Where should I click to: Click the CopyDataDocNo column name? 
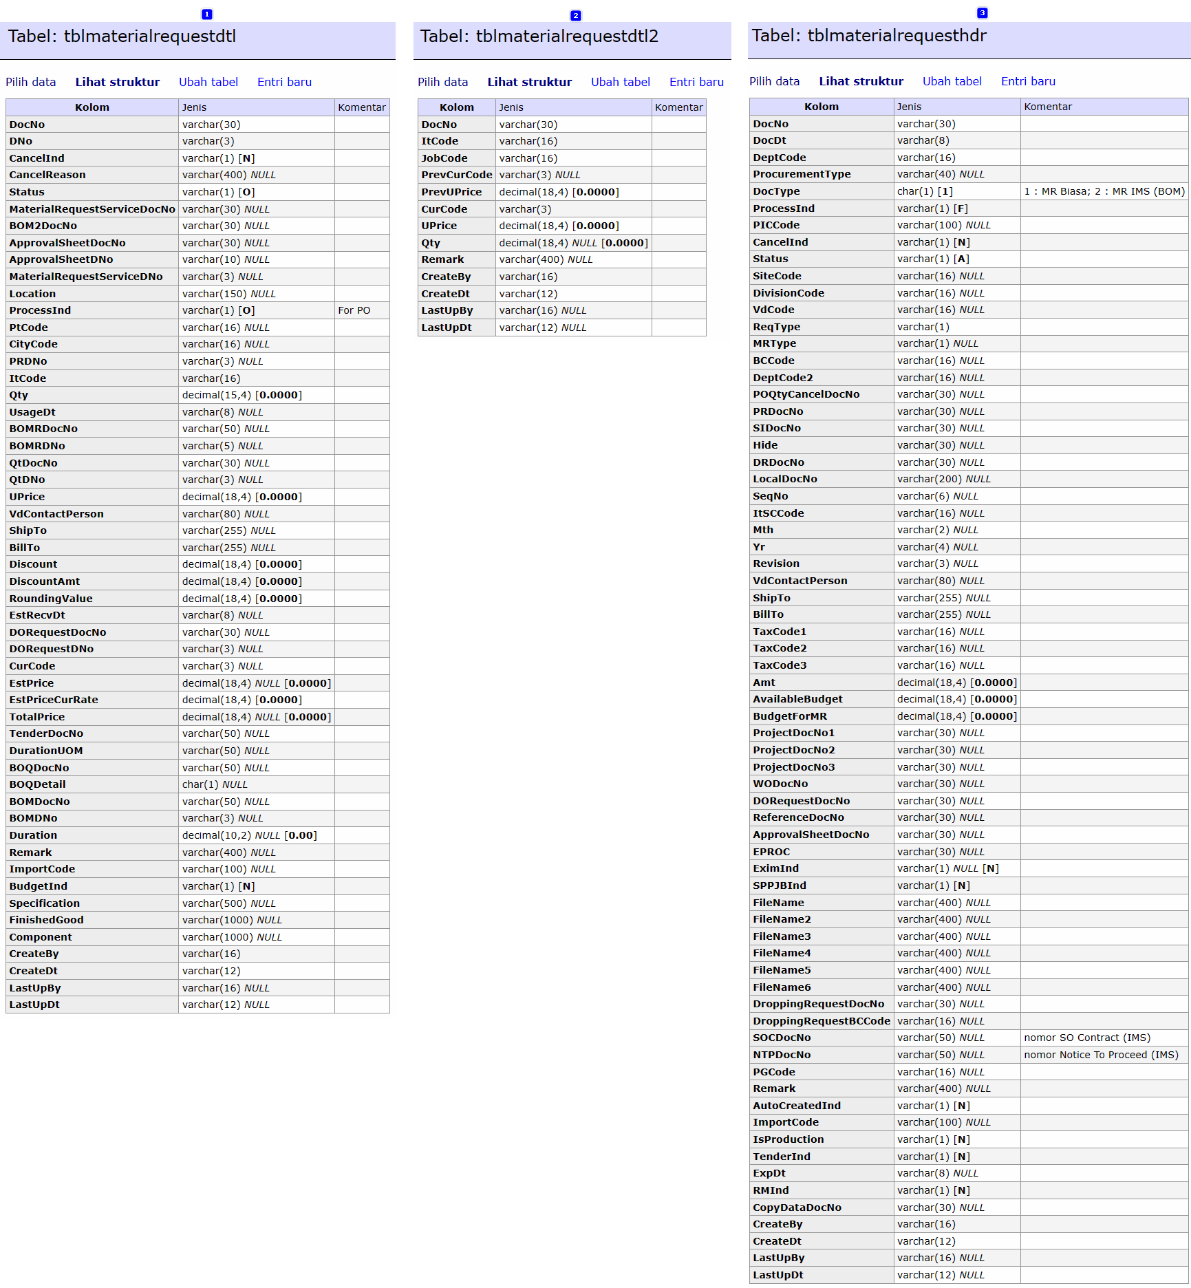click(x=797, y=1207)
